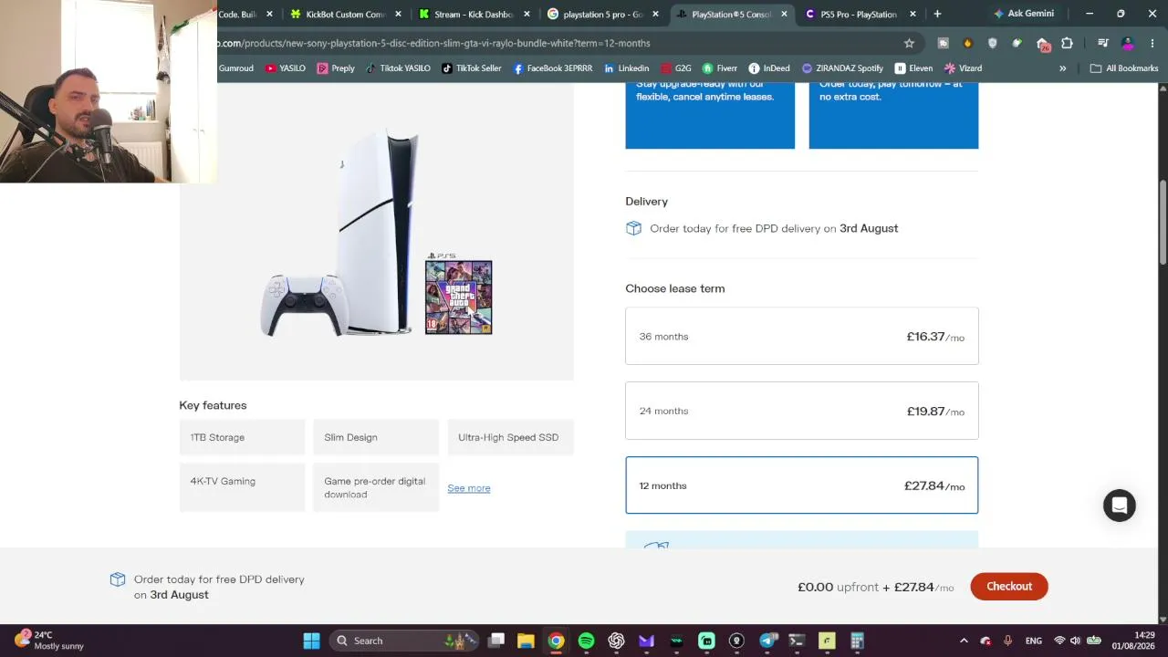Open the Eleven bookmark

913,68
